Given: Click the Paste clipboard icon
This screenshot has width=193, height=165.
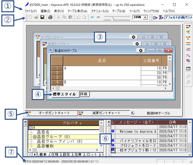Looking at the screenshot, I should tap(70, 17).
